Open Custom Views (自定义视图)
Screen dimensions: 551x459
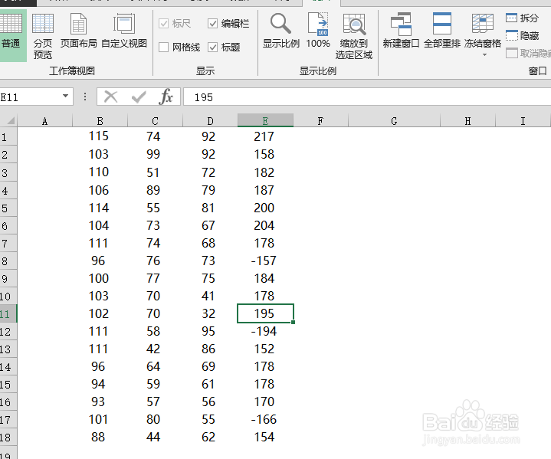tap(124, 31)
